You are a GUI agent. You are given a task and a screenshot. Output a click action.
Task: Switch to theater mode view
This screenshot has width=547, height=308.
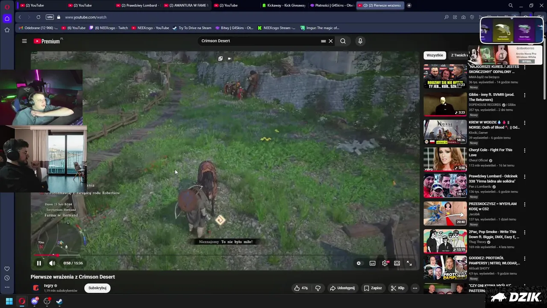pyautogui.click(x=397, y=264)
